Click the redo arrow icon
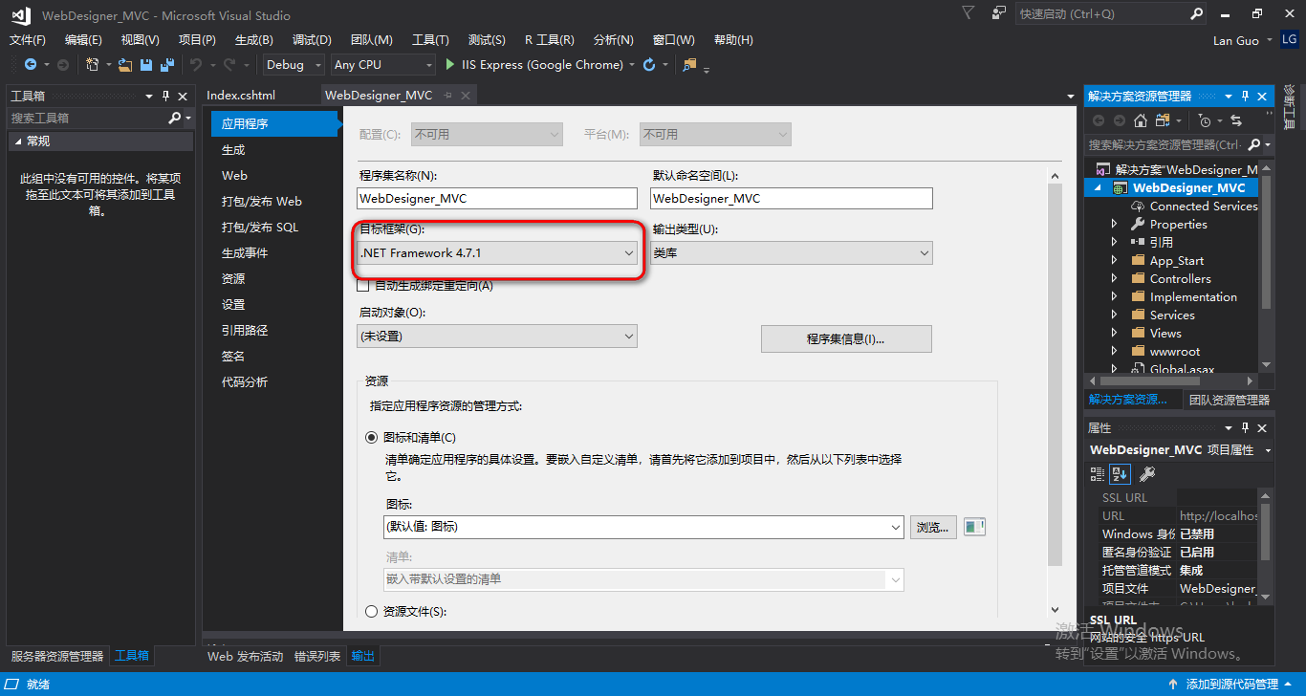1306x696 pixels. (x=229, y=65)
